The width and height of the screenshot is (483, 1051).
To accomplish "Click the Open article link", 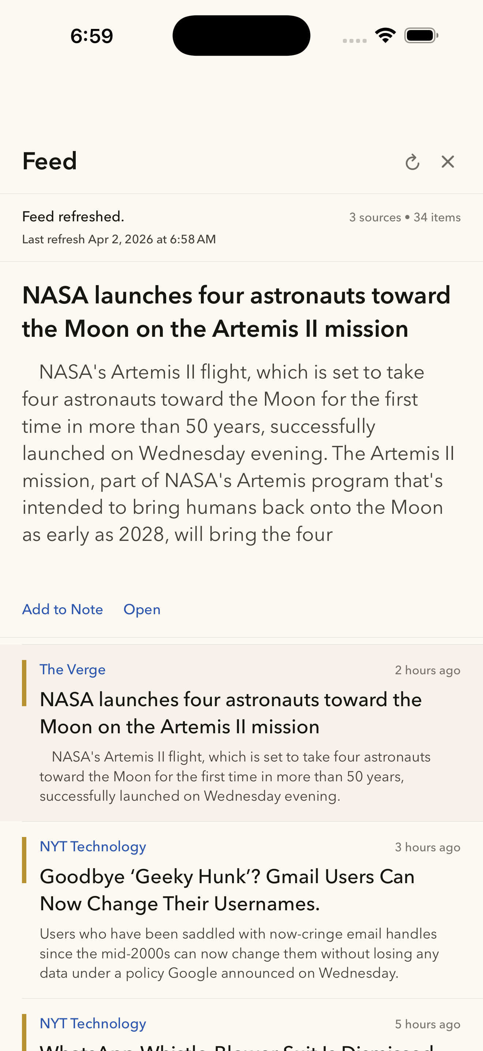I will point(142,609).
